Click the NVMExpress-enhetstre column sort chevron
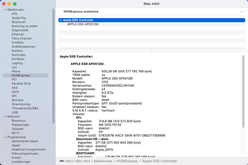This screenshot has height=165, width=248. [x=242, y=12]
